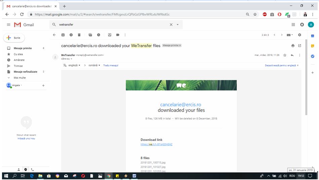Expand search options arrow in search bar
The image size is (319, 180).
[x=177, y=25]
